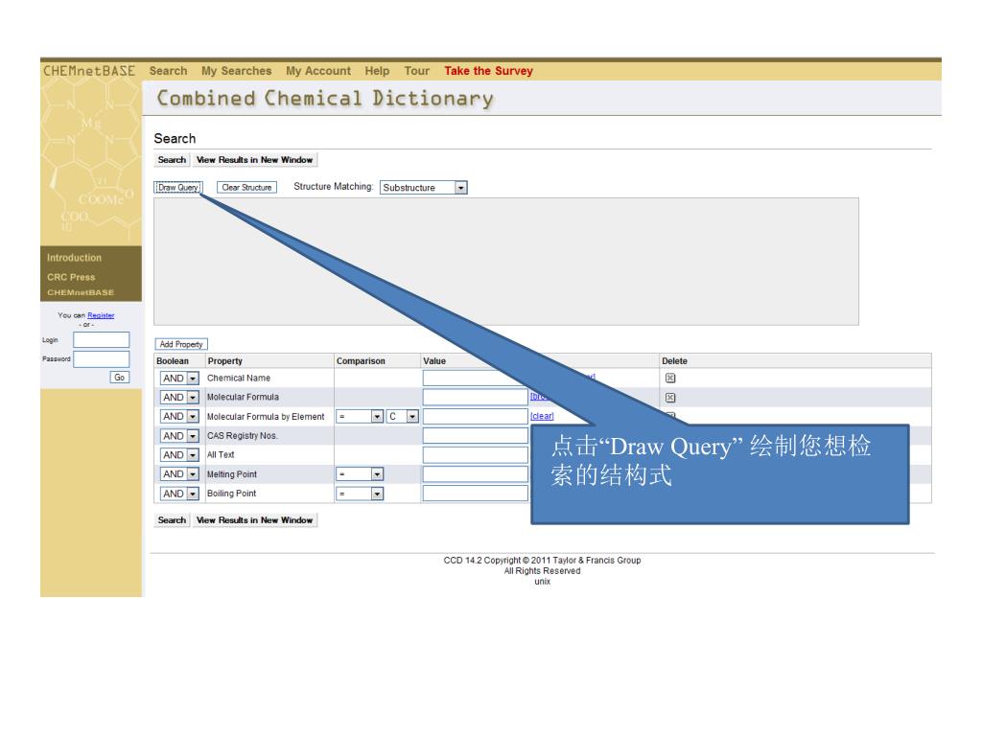Click bottom View Results in New Window
Image resolution: width=982 pixels, height=736 pixels.
[x=254, y=520]
